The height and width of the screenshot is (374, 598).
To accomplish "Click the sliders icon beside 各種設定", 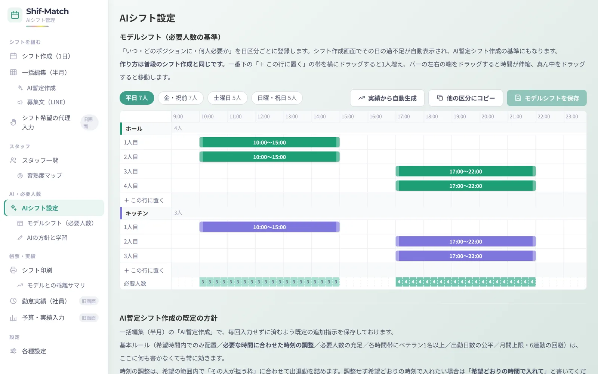I will [13, 351].
